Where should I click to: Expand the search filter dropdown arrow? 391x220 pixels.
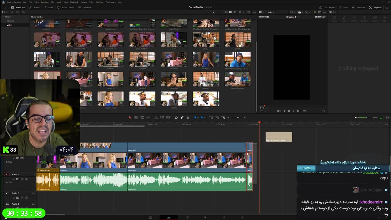coord(244,12)
